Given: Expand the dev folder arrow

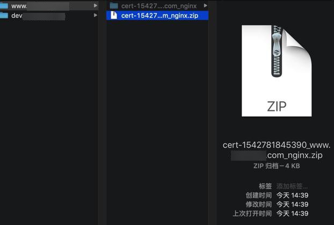Looking at the screenshot, I should coord(96,16).
